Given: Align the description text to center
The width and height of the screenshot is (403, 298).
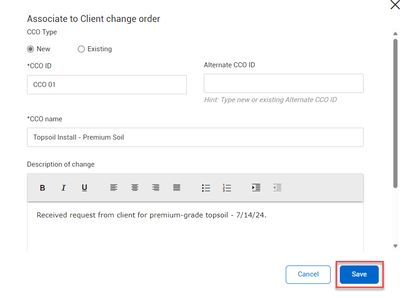Looking at the screenshot, I should click(134, 188).
